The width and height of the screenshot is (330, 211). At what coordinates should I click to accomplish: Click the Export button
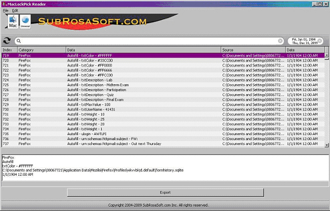coord(166,192)
